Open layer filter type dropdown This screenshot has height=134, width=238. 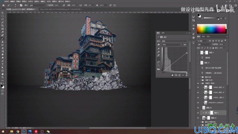(202, 41)
